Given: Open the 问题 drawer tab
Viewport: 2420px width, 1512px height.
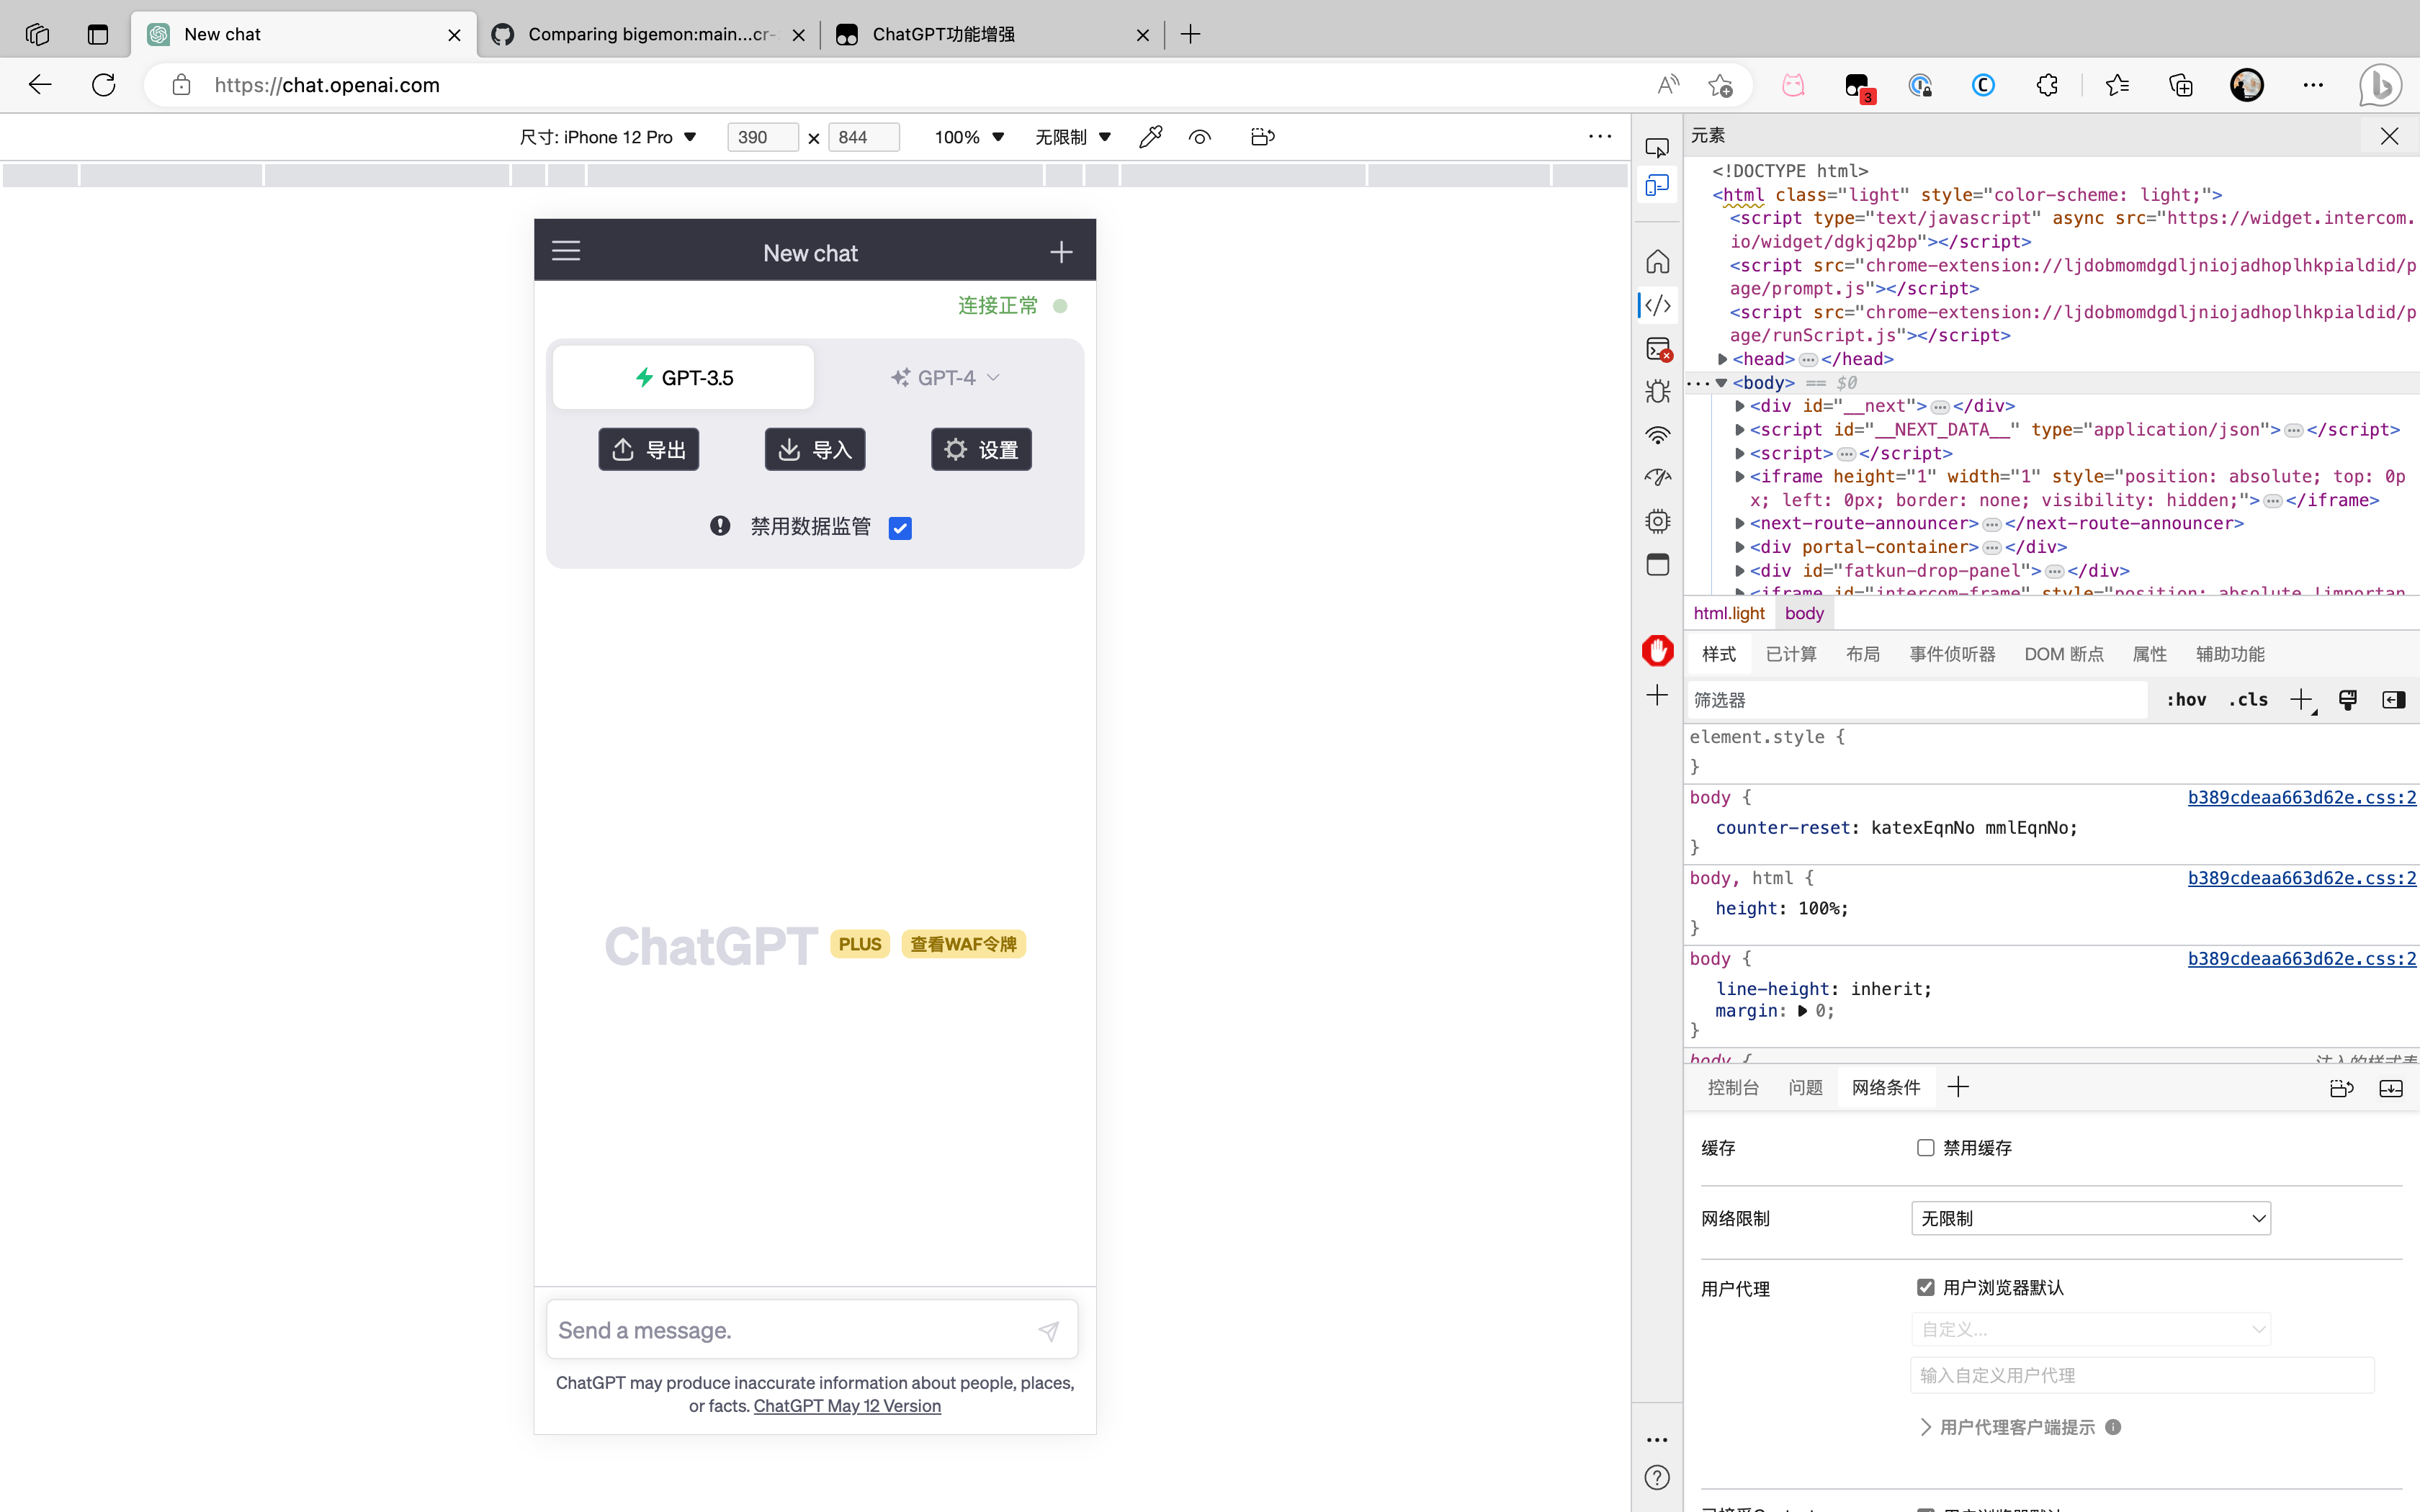Looking at the screenshot, I should tap(1805, 1087).
